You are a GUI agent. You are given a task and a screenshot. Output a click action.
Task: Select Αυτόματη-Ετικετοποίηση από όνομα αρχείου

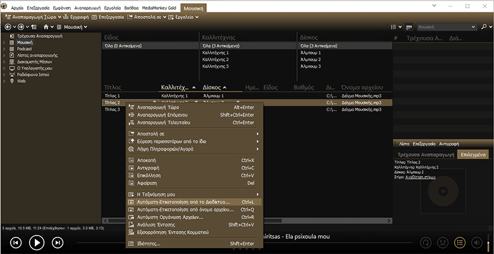point(194,209)
